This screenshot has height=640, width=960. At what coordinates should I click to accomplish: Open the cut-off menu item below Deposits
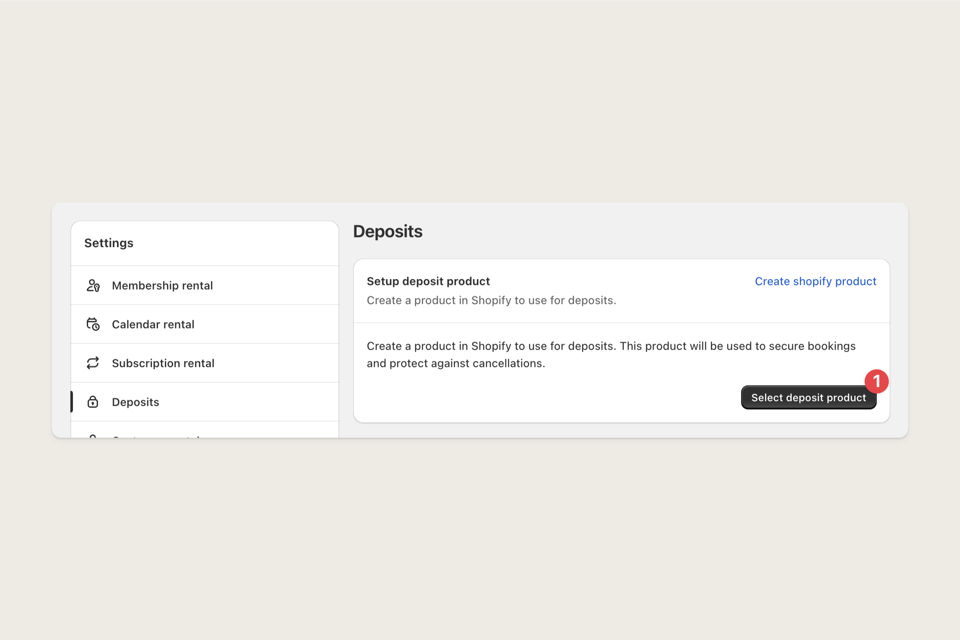click(205, 430)
